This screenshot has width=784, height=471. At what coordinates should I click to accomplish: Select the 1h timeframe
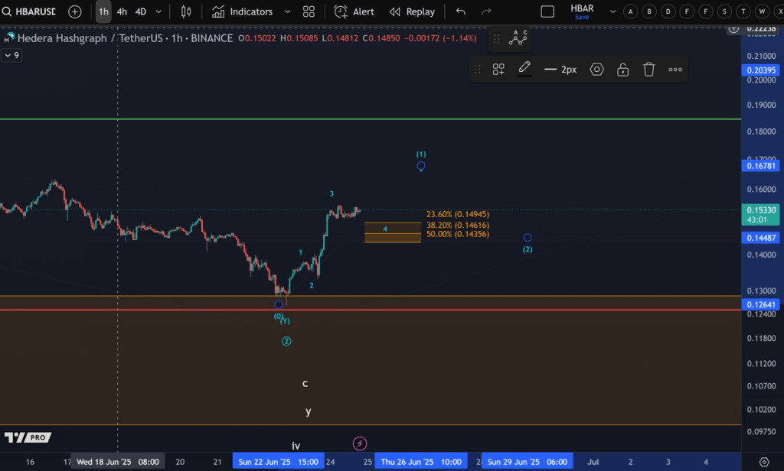[x=103, y=11]
